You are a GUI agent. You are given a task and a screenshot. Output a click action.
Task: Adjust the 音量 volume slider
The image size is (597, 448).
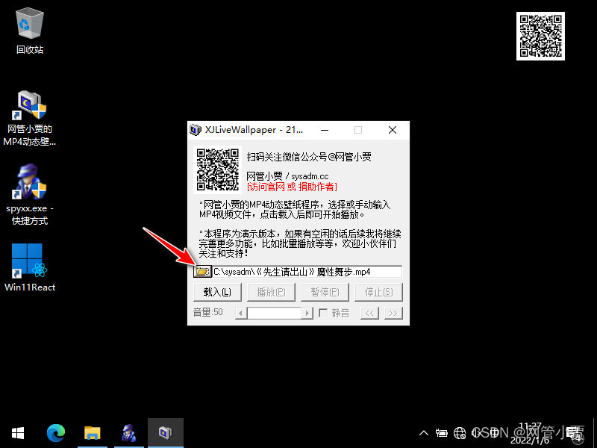coord(272,312)
